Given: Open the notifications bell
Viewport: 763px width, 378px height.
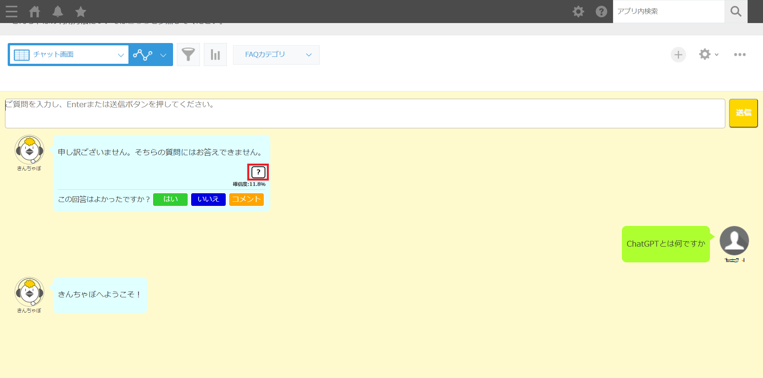Looking at the screenshot, I should point(58,12).
